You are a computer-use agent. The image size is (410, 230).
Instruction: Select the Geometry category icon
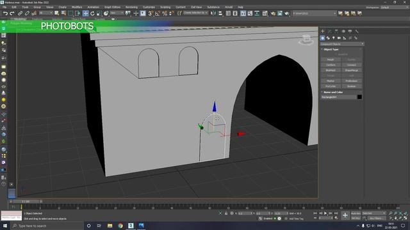pyautogui.click(x=322, y=38)
